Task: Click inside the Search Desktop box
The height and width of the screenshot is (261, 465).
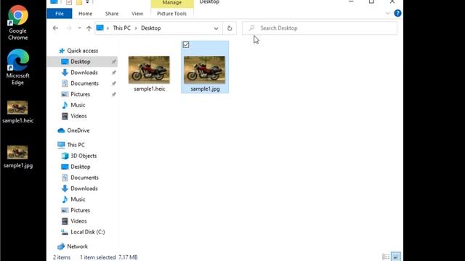Action: 320,28
